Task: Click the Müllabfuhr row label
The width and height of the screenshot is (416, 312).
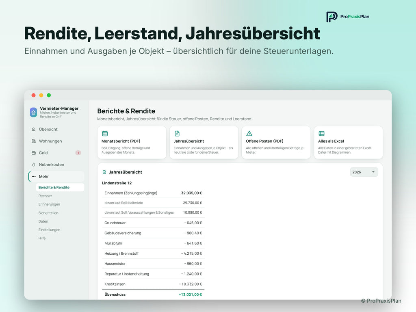Action: [113, 243]
